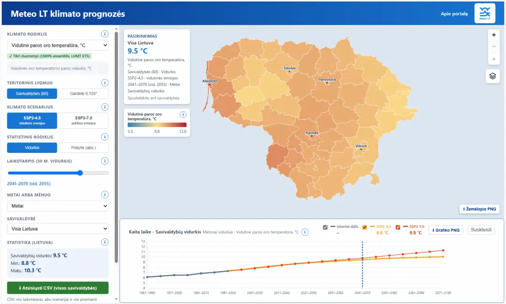Viewport: 506px width, 304px height.
Task: Choose SSP2-4.5 vidutinės emisijos scenario
Action: coord(32,120)
